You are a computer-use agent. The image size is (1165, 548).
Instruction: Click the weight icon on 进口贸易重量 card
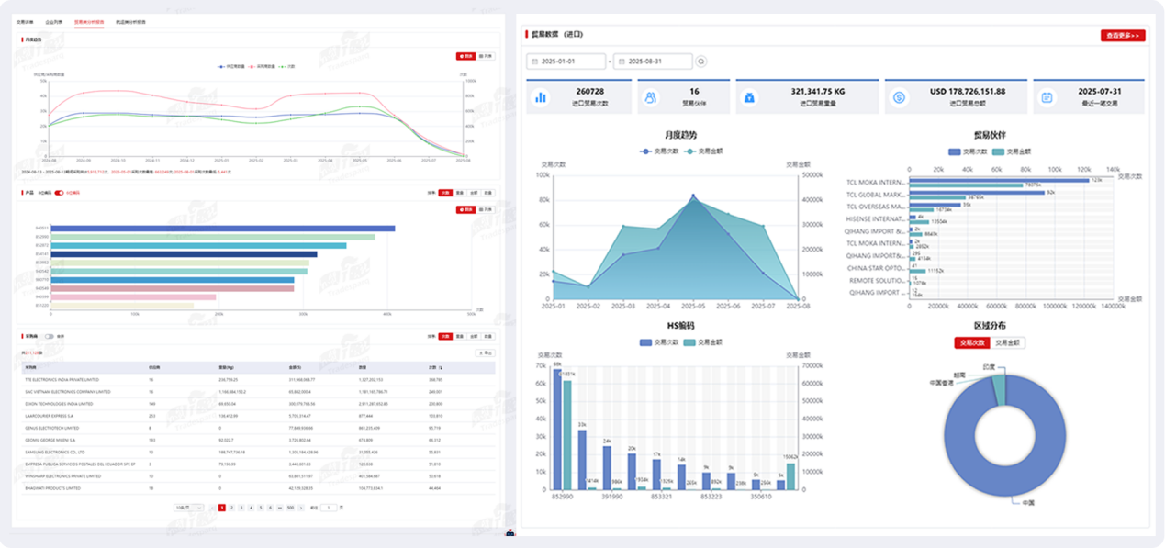(x=749, y=96)
